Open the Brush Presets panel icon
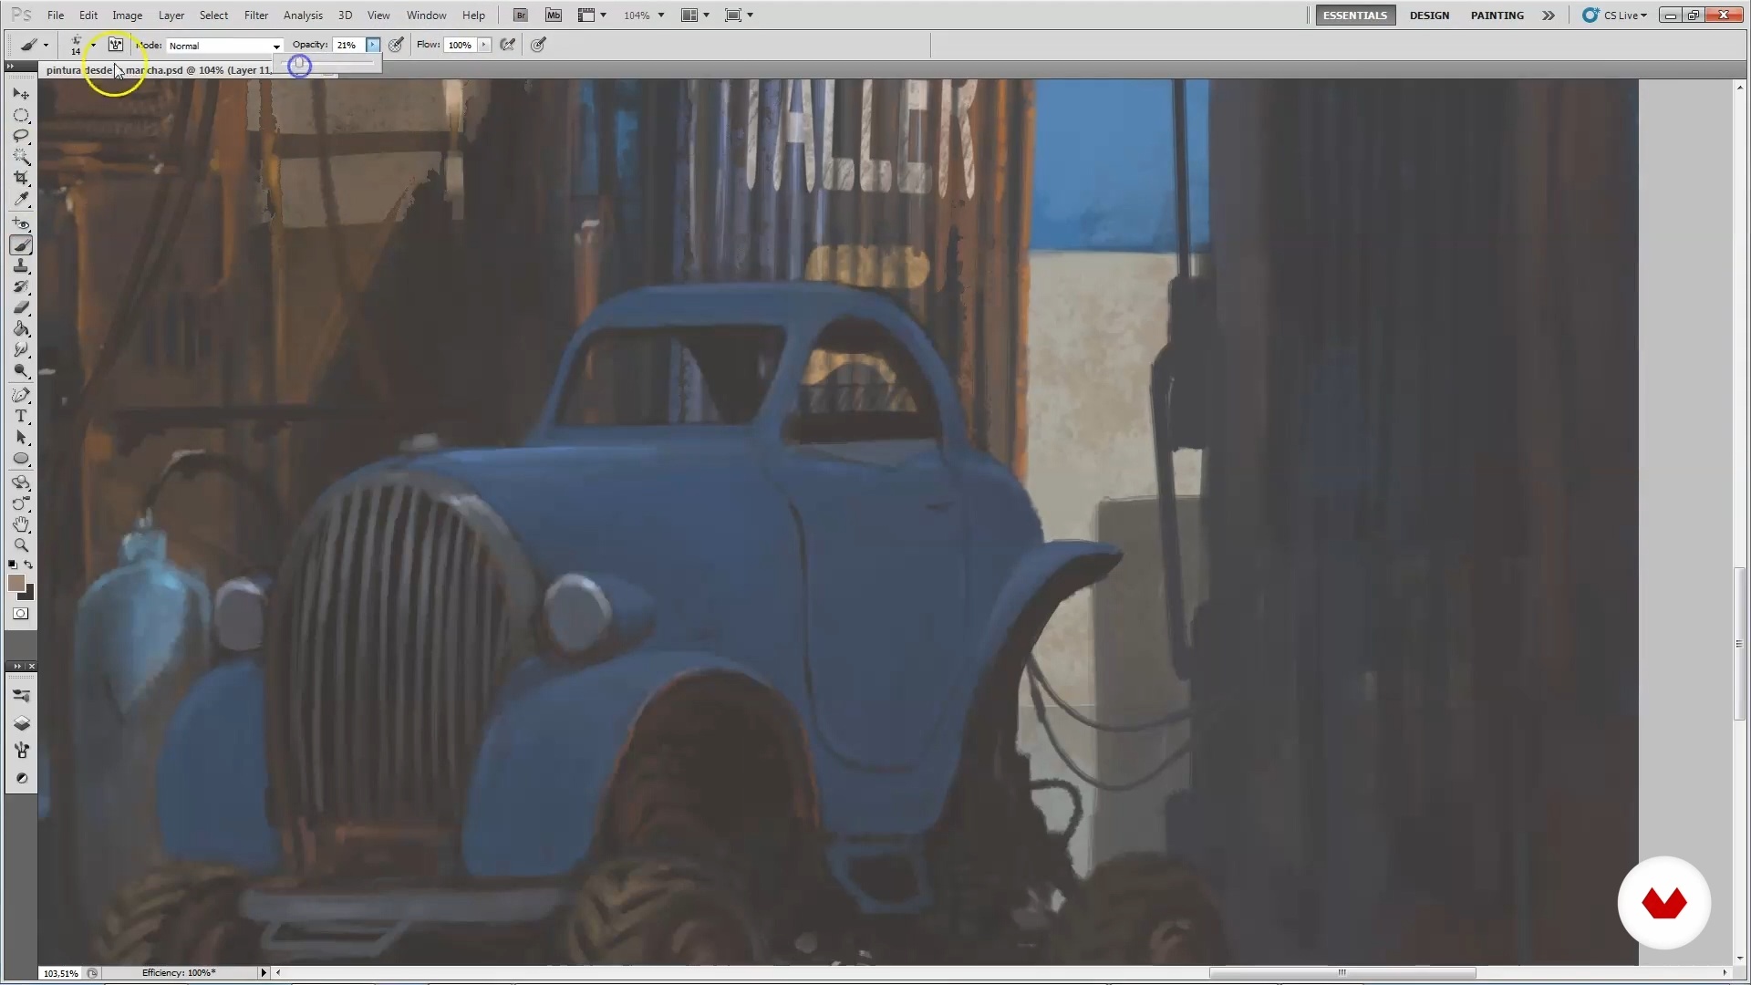Image resolution: width=1751 pixels, height=985 pixels. pos(21,696)
